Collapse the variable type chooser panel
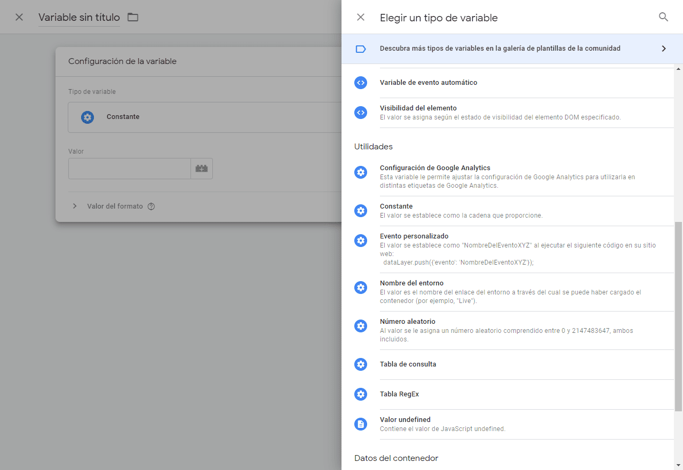 tap(361, 17)
